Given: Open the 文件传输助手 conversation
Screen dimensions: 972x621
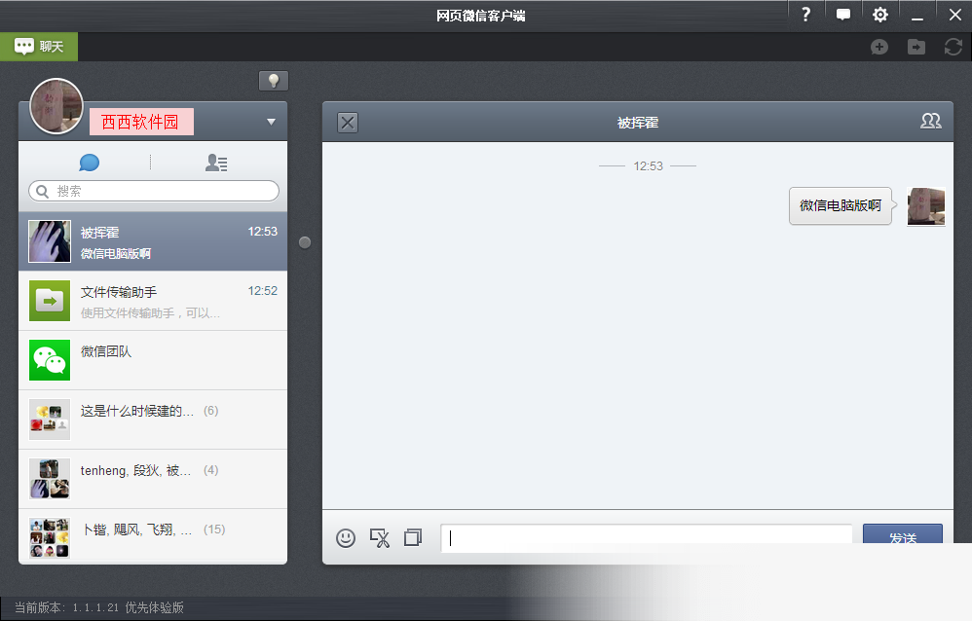Looking at the screenshot, I should click(153, 301).
